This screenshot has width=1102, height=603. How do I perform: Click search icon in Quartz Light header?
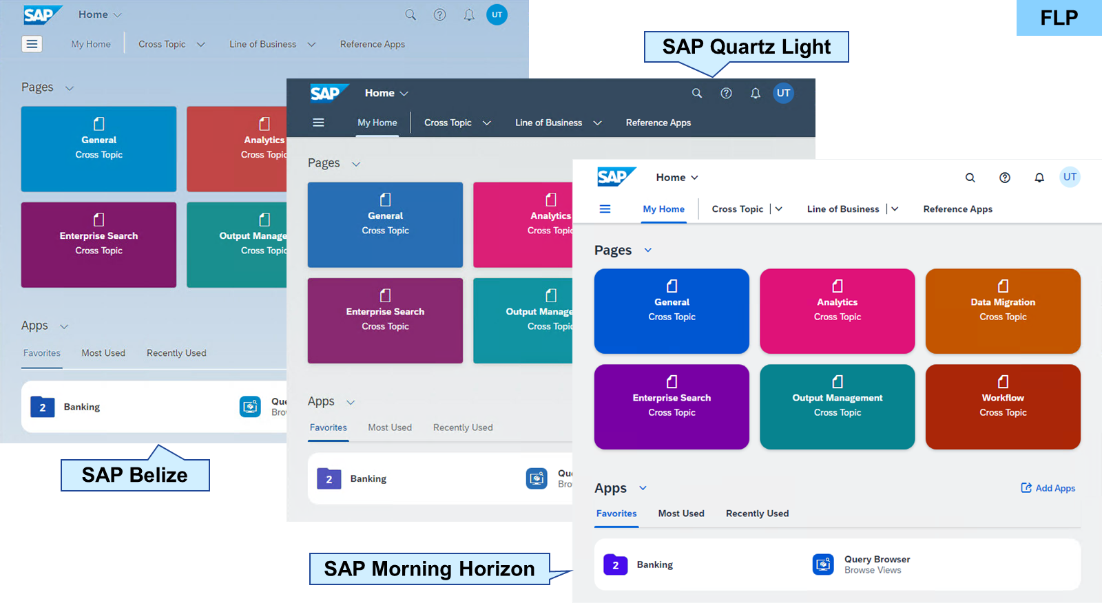[x=697, y=93]
